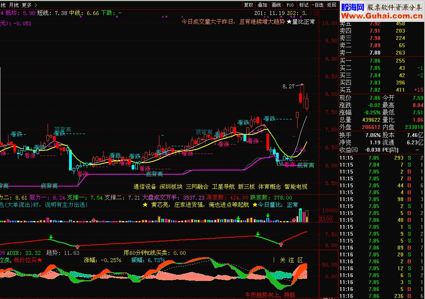Click the 最低 7.51 value
Image resolution: width=425 pixels, height=299 pixels.
pos(418,112)
